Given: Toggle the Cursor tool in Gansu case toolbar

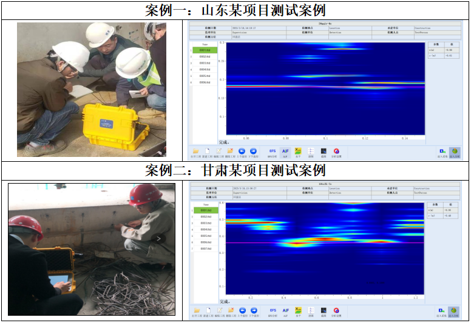Looking at the screenshot, I should click(311, 311).
